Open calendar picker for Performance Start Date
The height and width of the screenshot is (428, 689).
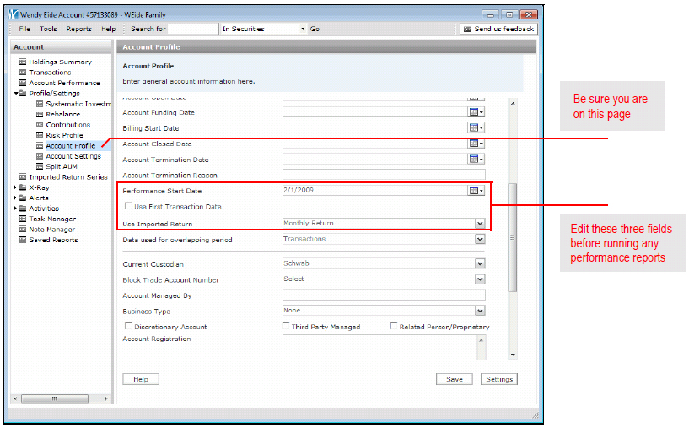coord(476,191)
